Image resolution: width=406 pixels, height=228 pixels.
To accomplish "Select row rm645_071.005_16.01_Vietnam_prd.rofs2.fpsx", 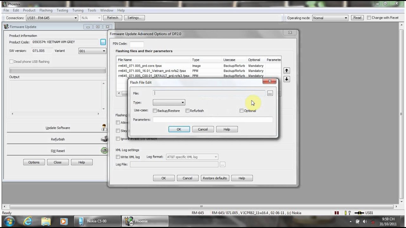I will (199, 71).
